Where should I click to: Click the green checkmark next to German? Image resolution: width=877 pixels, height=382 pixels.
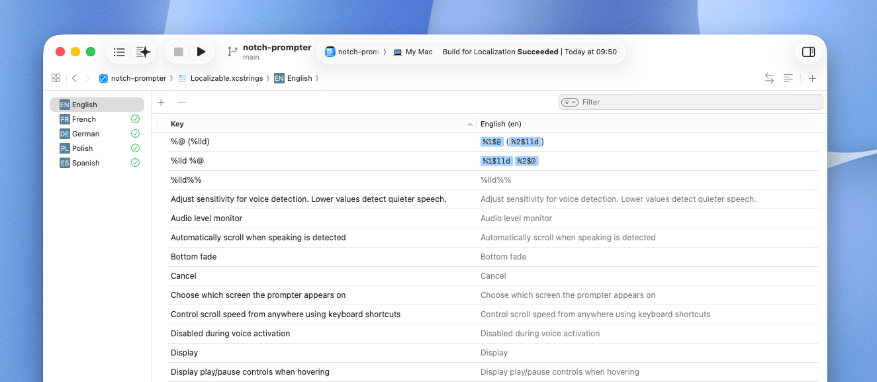point(135,133)
